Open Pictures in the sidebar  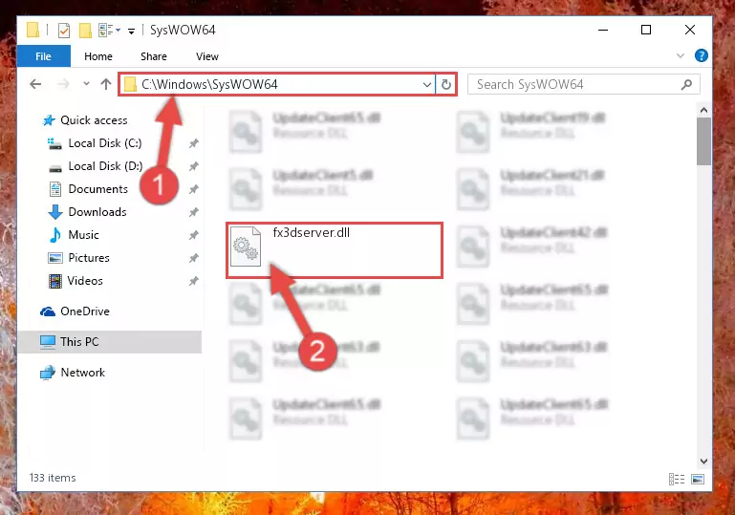[78, 258]
